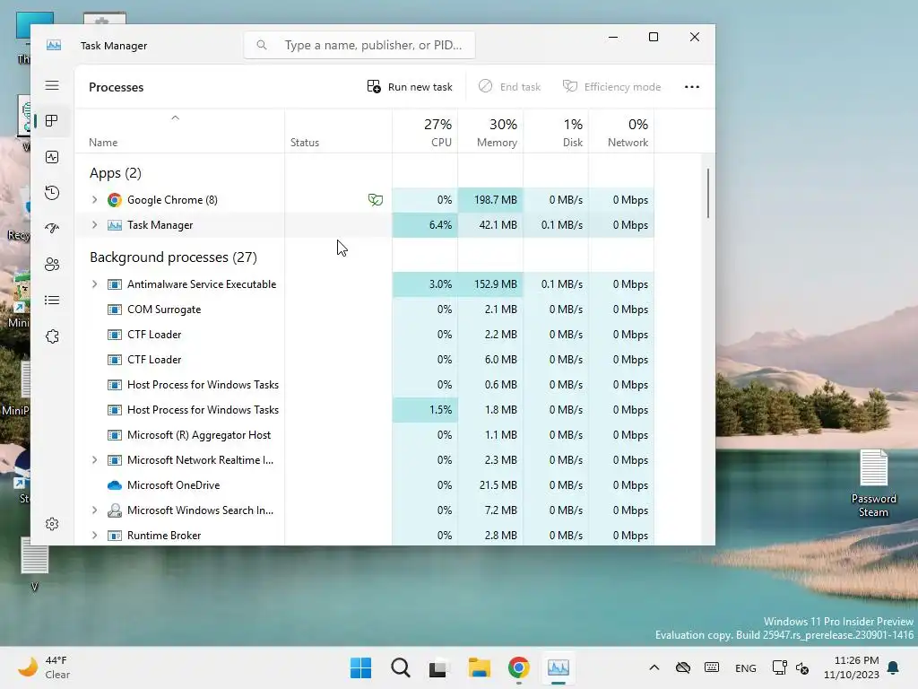Click the Microsoft OneDrive cloud icon
The width and height of the screenshot is (918, 689).
(x=115, y=485)
